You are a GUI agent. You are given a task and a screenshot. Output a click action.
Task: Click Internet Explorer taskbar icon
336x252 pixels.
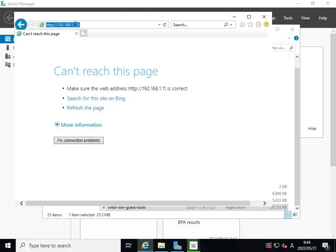point(145,245)
